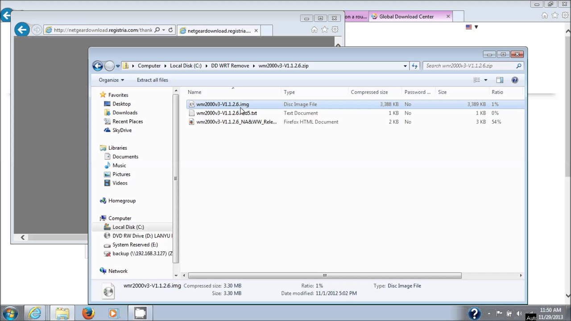
Task: Open Downloads folder in Favorites
Action: [125, 113]
